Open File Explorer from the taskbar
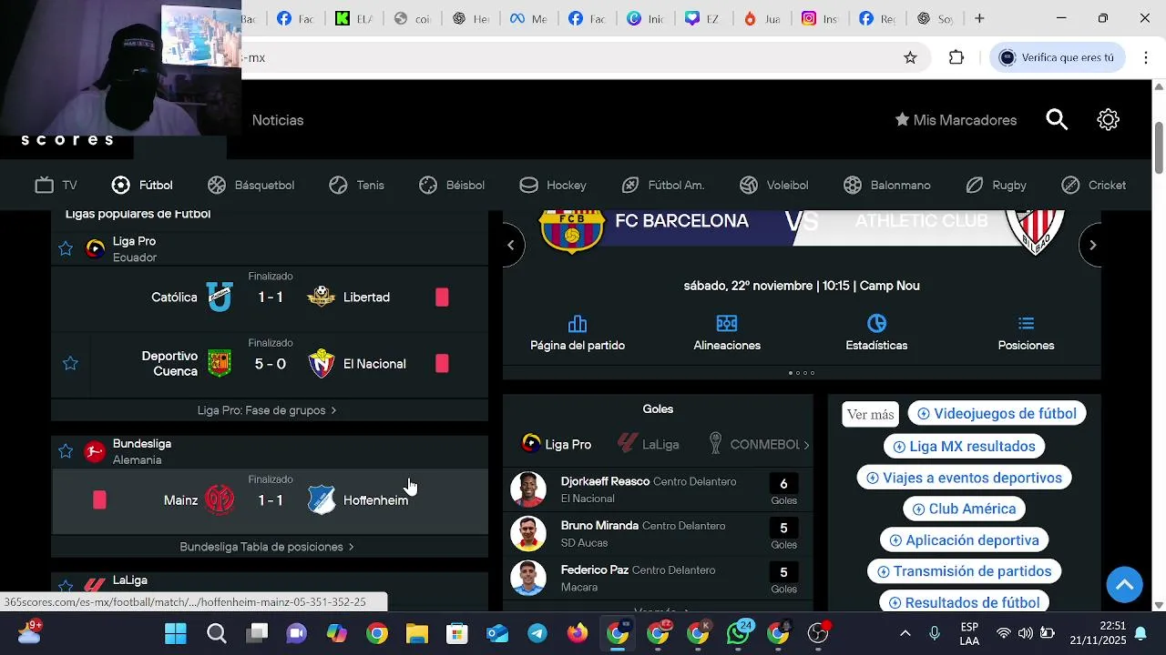The width and height of the screenshot is (1166, 655). click(x=417, y=633)
